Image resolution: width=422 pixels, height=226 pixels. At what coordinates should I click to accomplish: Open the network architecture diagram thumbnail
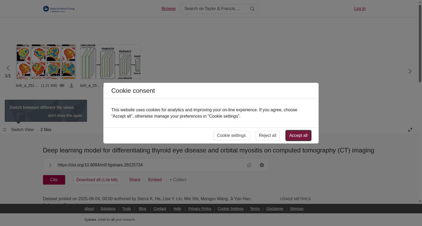110,62
